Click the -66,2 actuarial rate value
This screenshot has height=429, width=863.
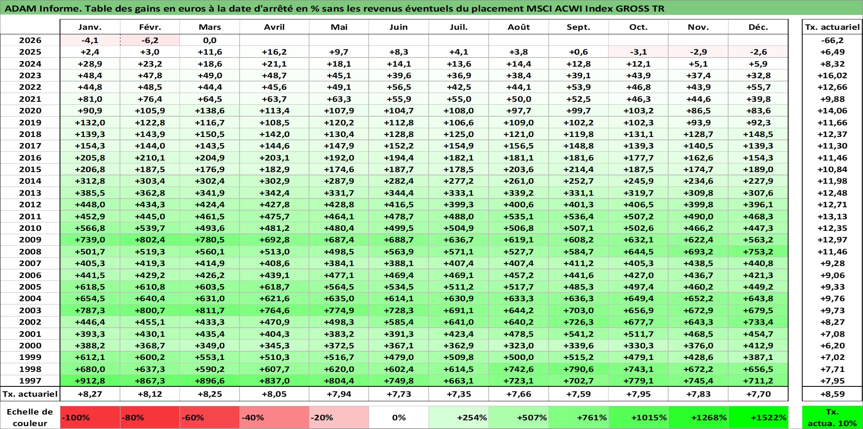point(832,40)
